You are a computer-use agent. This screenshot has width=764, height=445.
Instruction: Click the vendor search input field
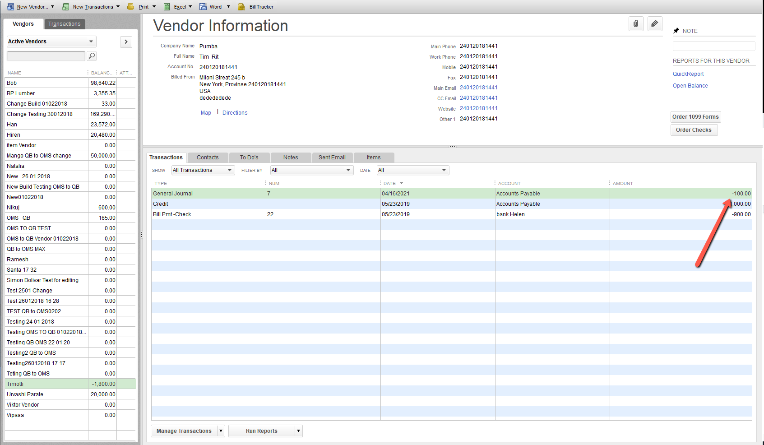tap(46, 56)
